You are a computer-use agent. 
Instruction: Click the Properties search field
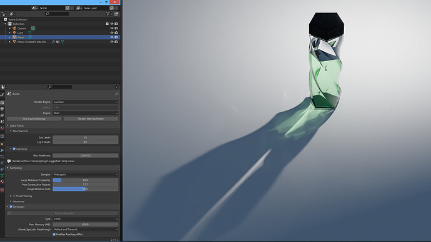pos(59,87)
